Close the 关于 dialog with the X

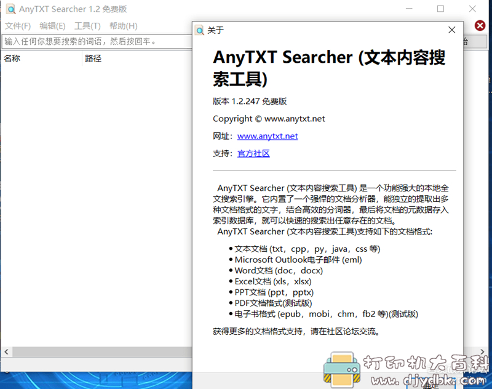[x=451, y=30]
